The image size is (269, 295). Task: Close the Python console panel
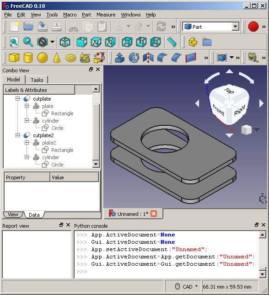[x=264, y=225]
